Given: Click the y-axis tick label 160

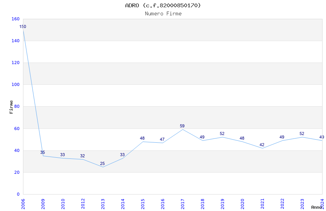Looking at the screenshot, I should pyautogui.click(x=16, y=19).
